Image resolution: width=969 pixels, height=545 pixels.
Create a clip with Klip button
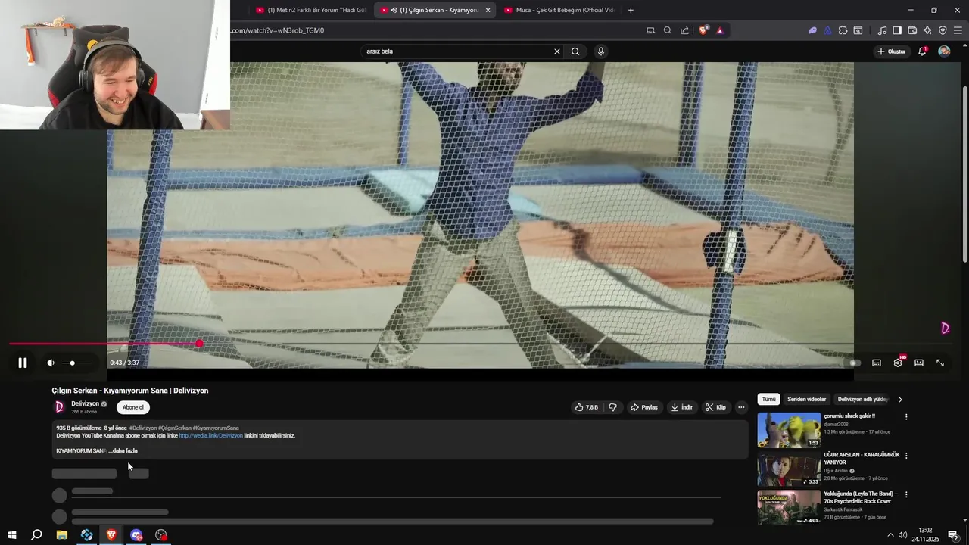(715, 407)
